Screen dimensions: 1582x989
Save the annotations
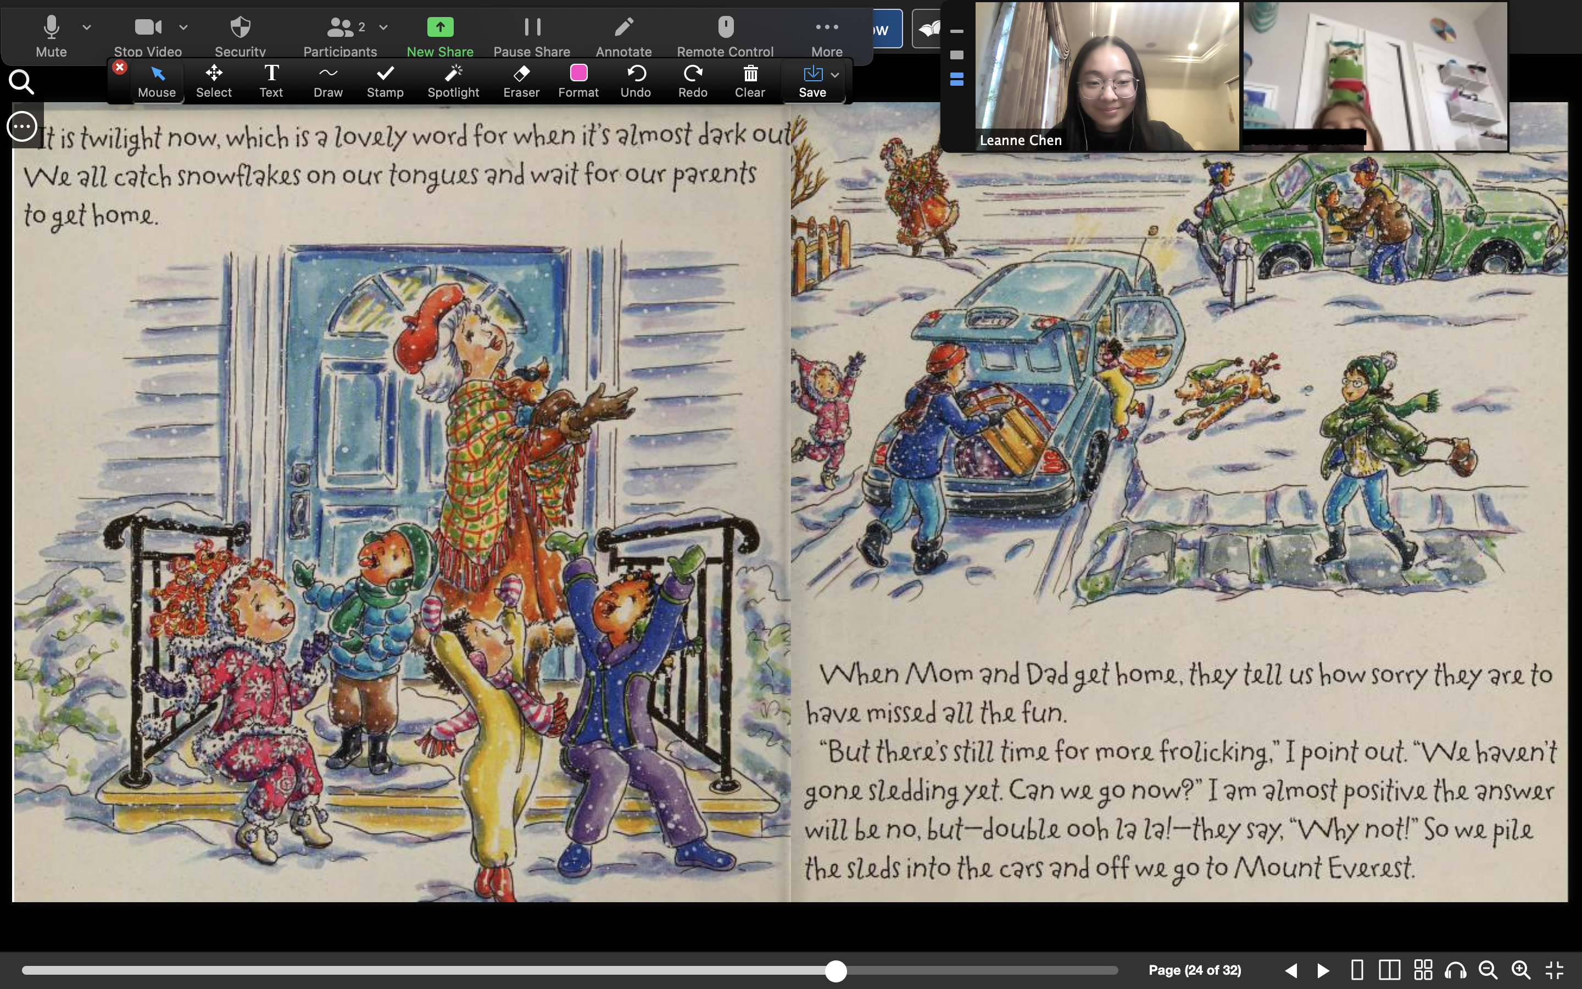coord(812,81)
